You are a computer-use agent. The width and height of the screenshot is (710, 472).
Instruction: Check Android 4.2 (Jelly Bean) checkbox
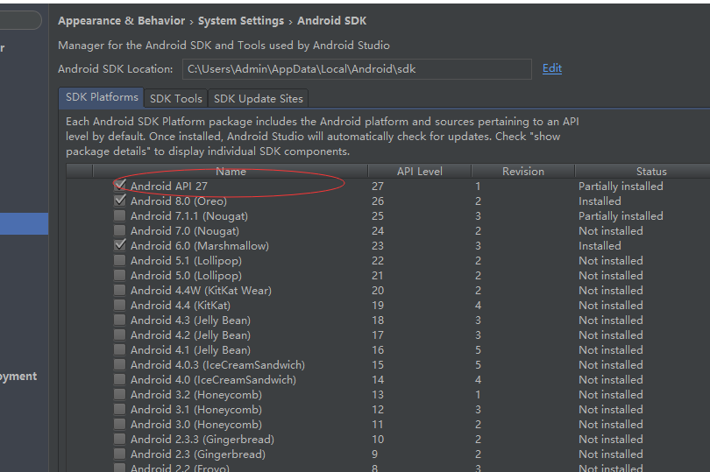[x=119, y=335]
